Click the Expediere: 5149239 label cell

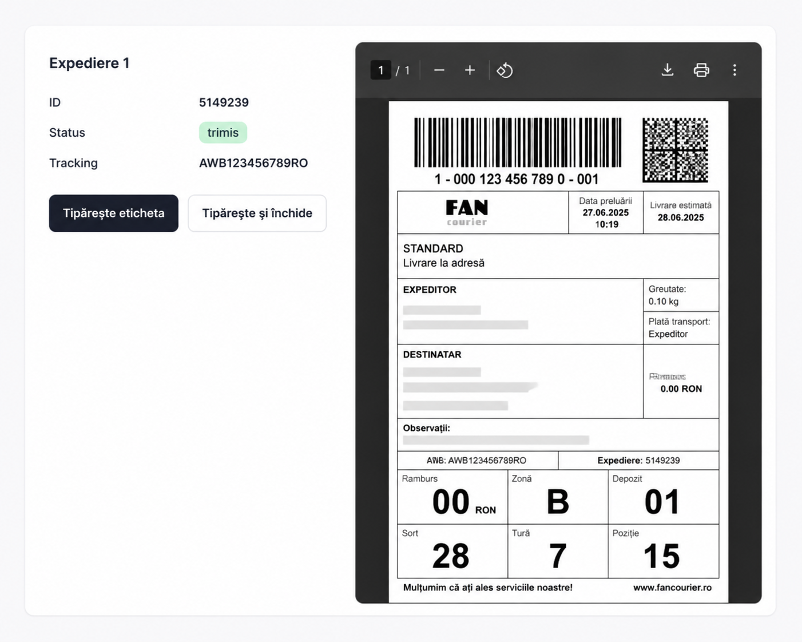(x=638, y=461)
